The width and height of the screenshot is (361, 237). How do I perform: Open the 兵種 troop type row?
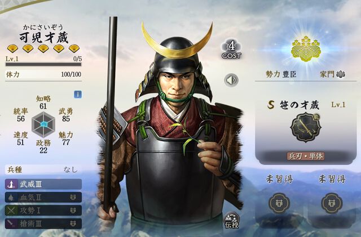point(43,169)
